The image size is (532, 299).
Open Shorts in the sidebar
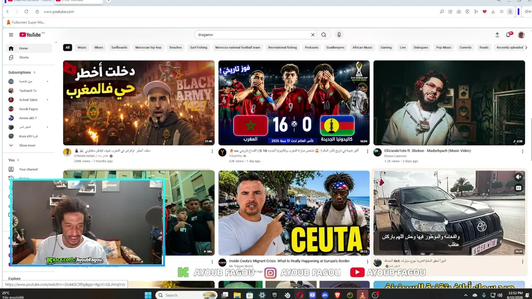(30, 57)
